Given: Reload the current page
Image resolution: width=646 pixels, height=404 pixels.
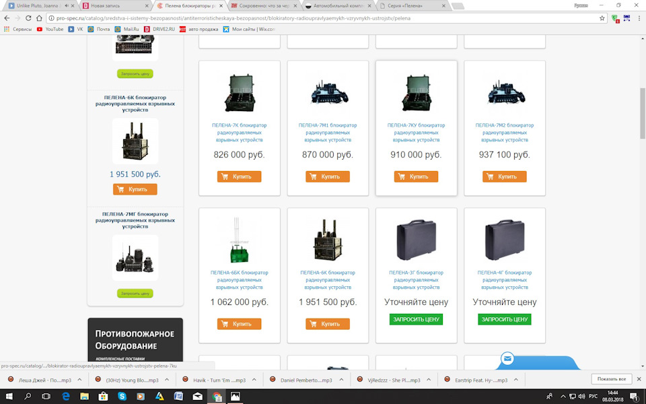Looking at the screenshot, I should (x=28, y=18).
